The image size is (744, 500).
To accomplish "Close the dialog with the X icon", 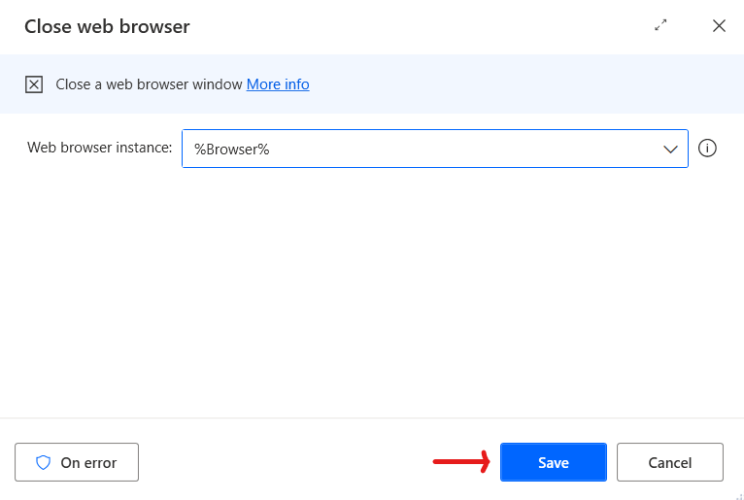I will [x=719, y=26].
